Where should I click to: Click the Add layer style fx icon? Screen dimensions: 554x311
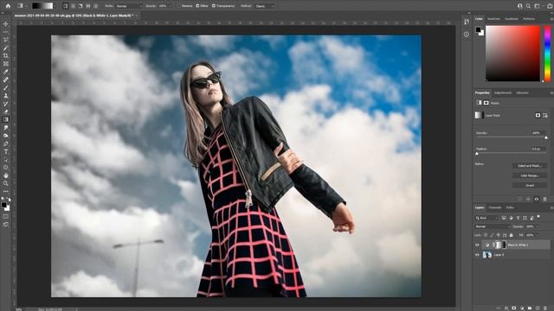click(x=506, y=308)
